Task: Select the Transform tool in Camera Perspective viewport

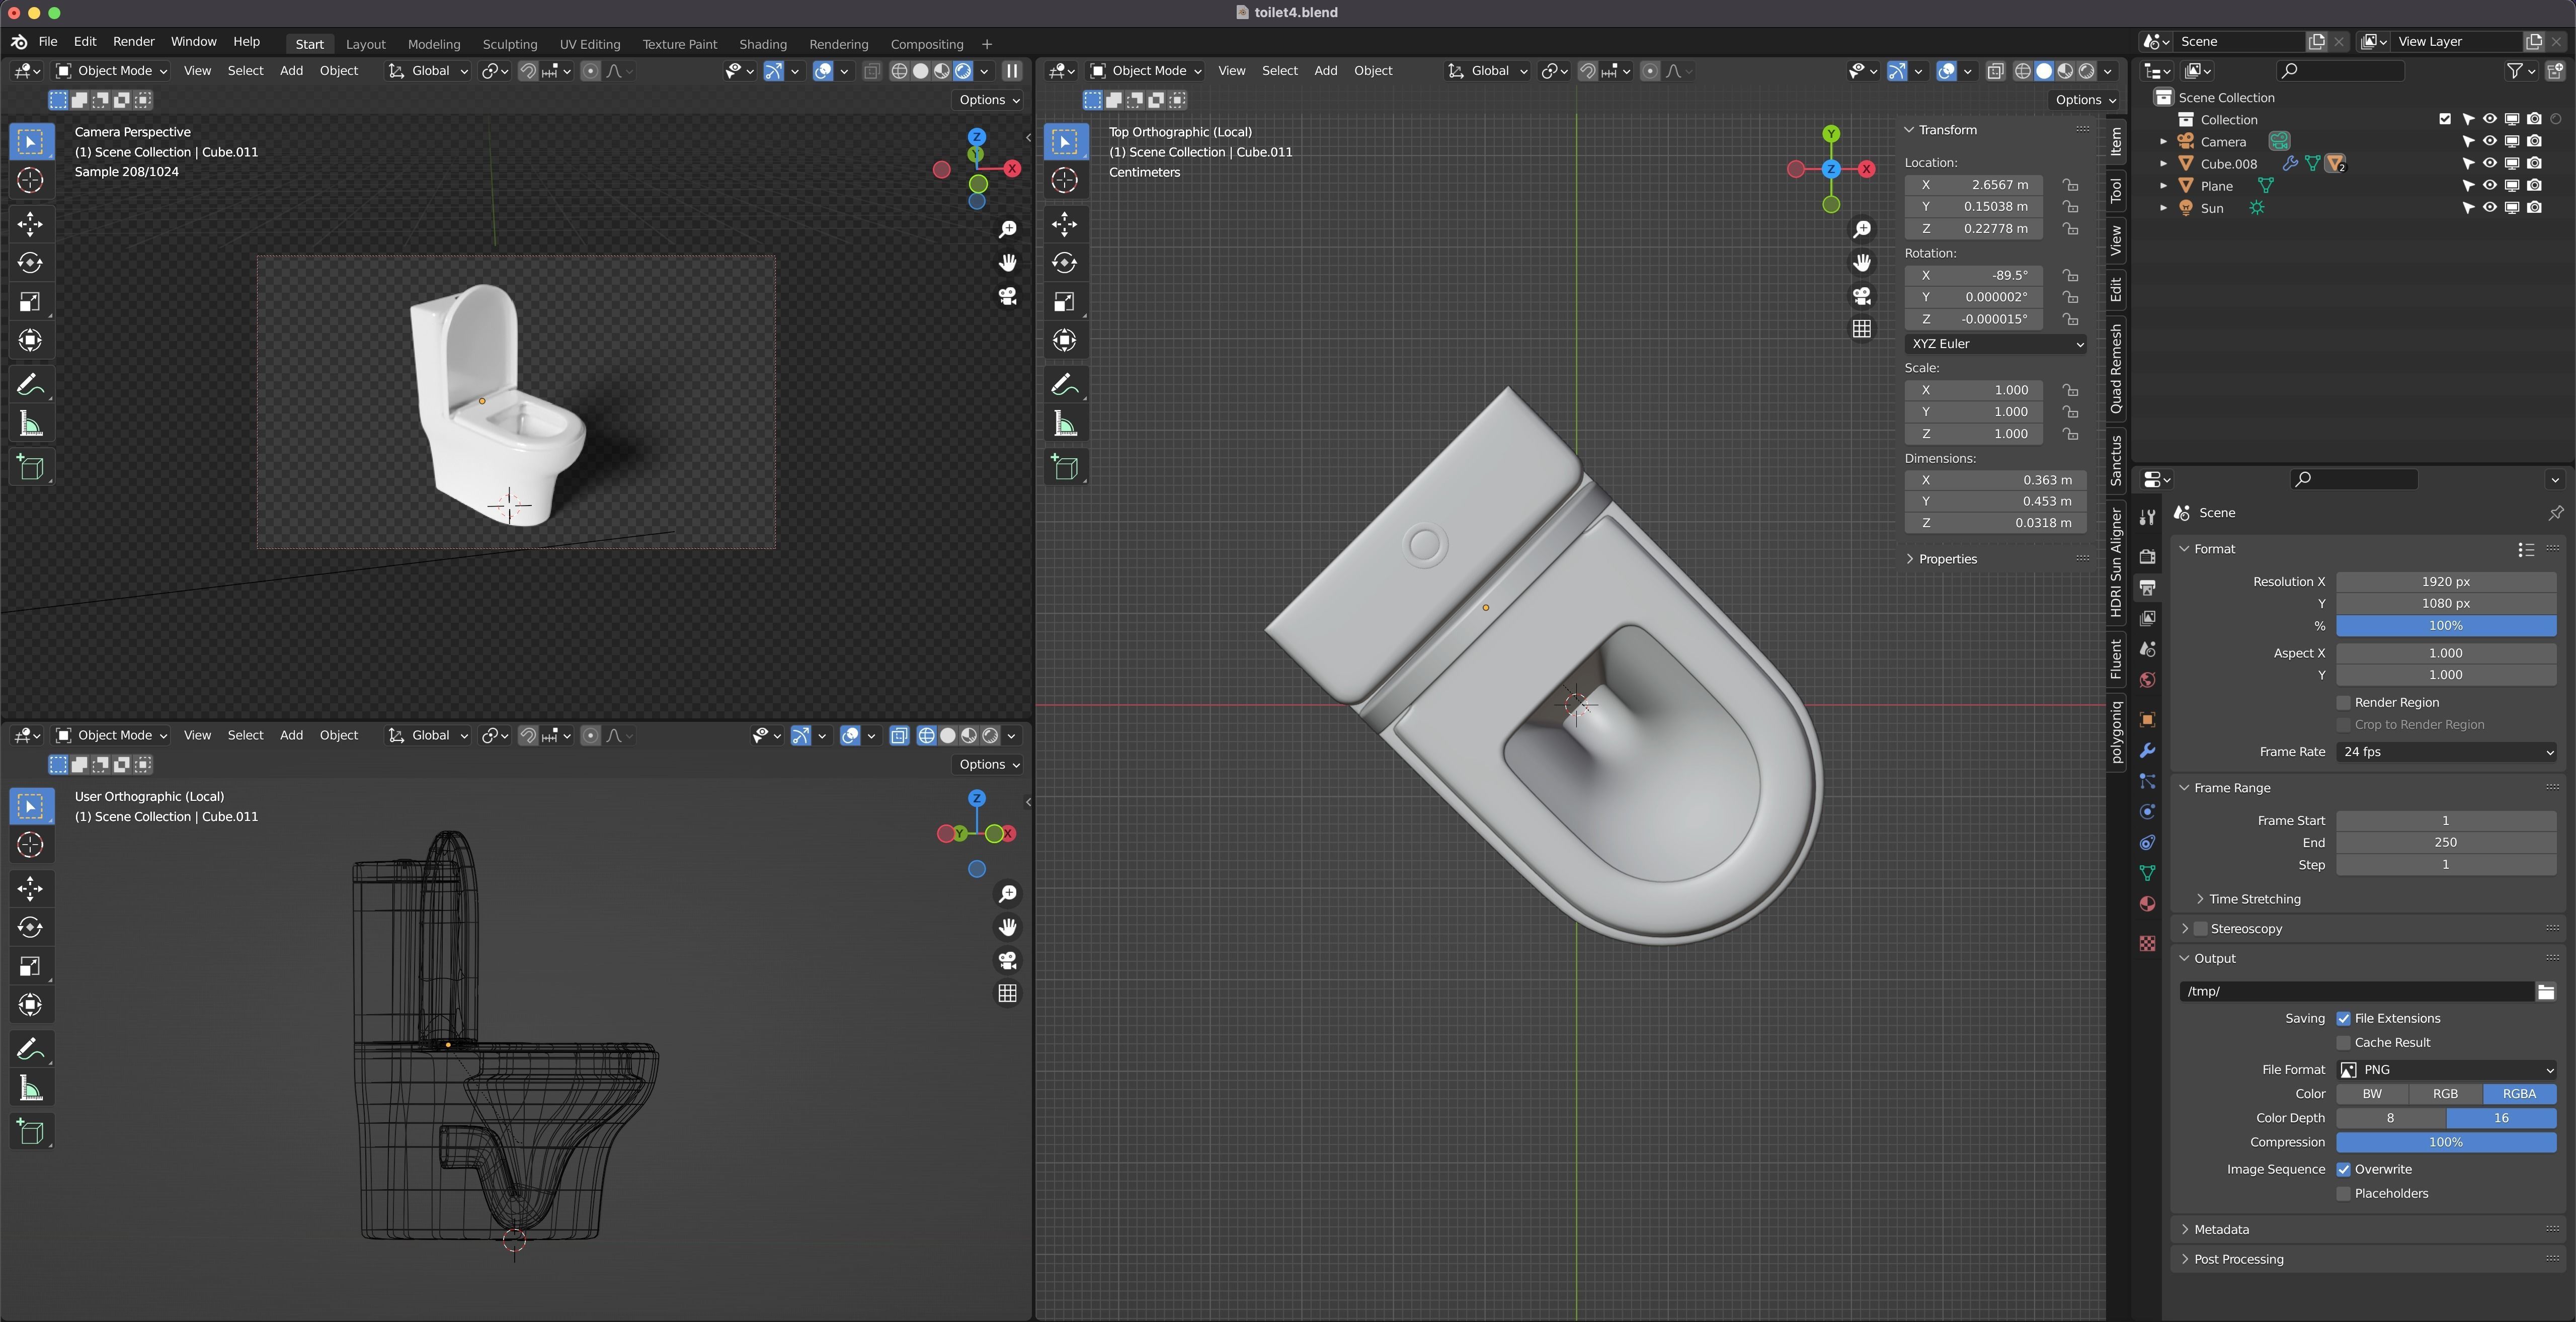Action: pyautogui.click(x=31, y=341)
